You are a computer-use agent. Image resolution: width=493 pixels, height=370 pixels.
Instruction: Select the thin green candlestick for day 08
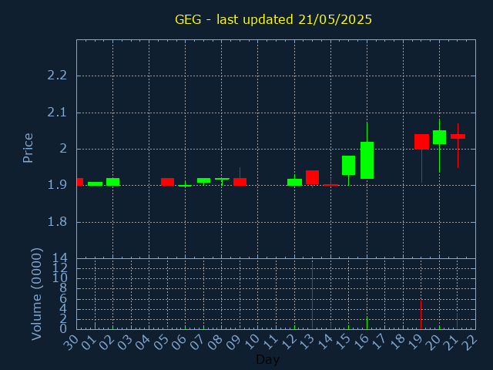point(222,179)
